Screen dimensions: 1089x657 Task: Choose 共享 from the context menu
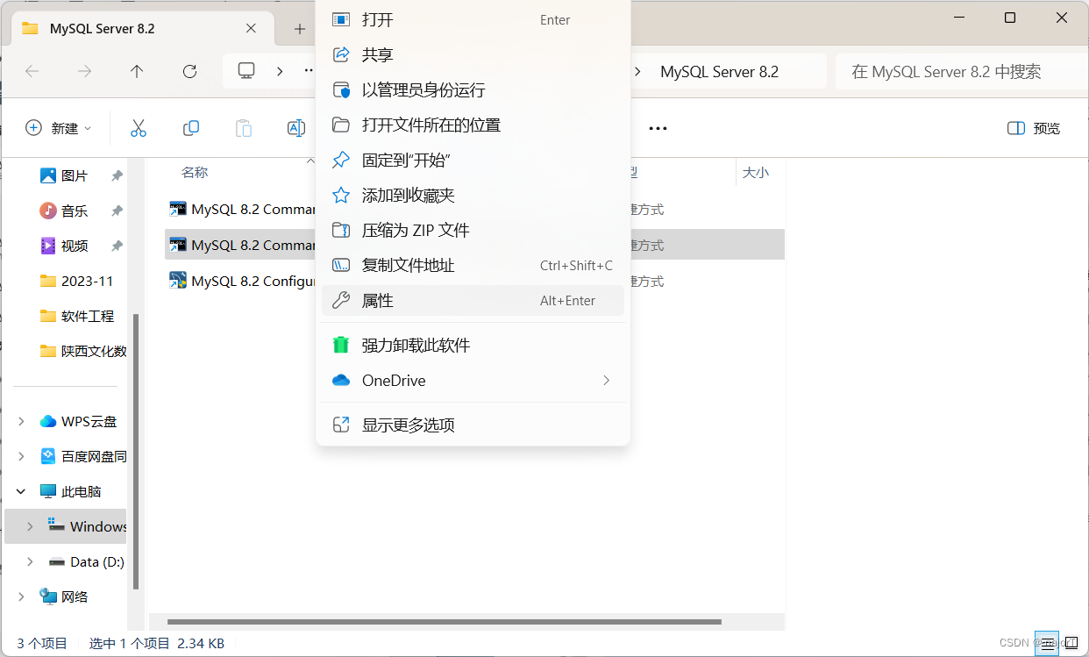pos(473,54)
